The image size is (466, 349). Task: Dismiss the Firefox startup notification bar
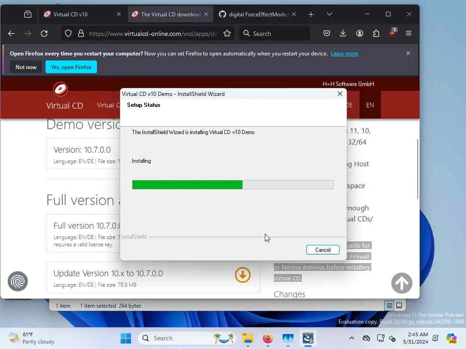[x=408, y=53]
